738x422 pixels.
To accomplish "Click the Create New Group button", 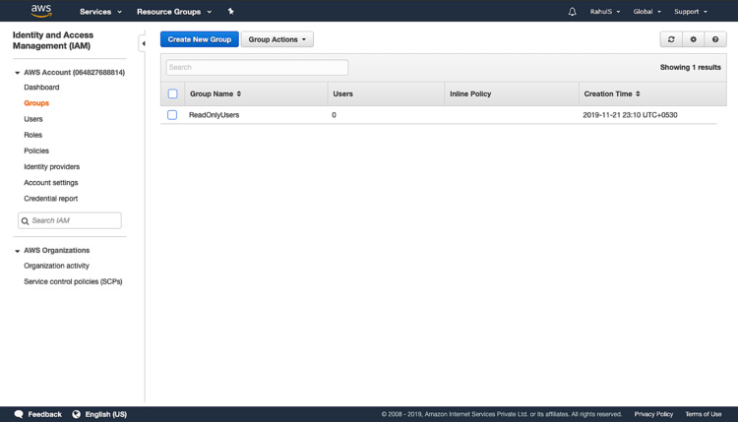I will [x=200, y=39].
